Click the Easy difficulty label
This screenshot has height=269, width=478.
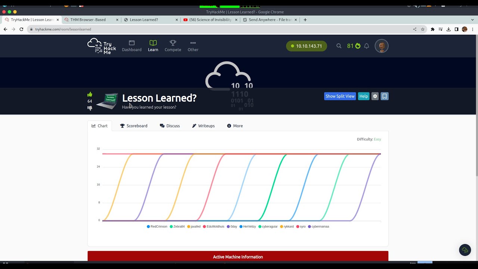pos(378,139)
